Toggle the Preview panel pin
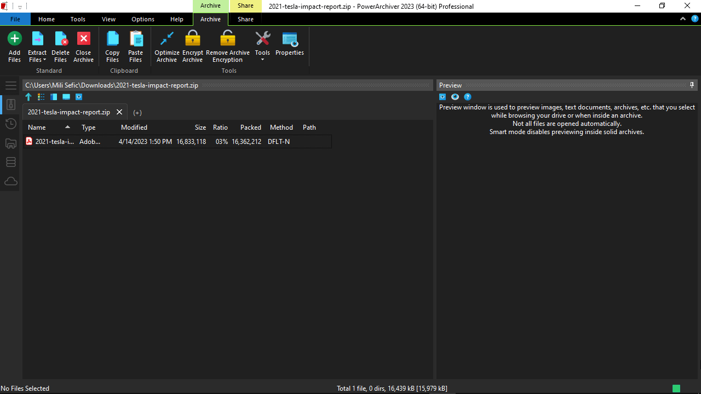This screenshot has width=701, height=394. tap(692, 85)
